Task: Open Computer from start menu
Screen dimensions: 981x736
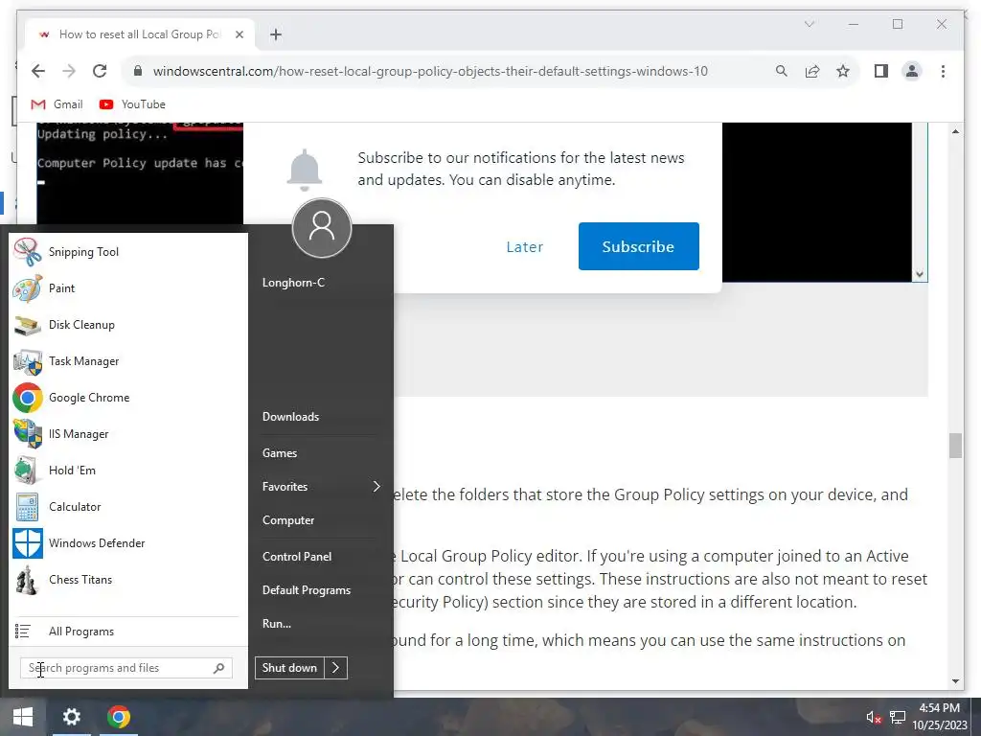Action: [288, 520]
